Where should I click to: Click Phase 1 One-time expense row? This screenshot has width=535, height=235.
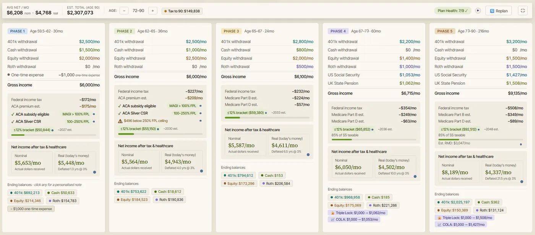click(53, 75)
